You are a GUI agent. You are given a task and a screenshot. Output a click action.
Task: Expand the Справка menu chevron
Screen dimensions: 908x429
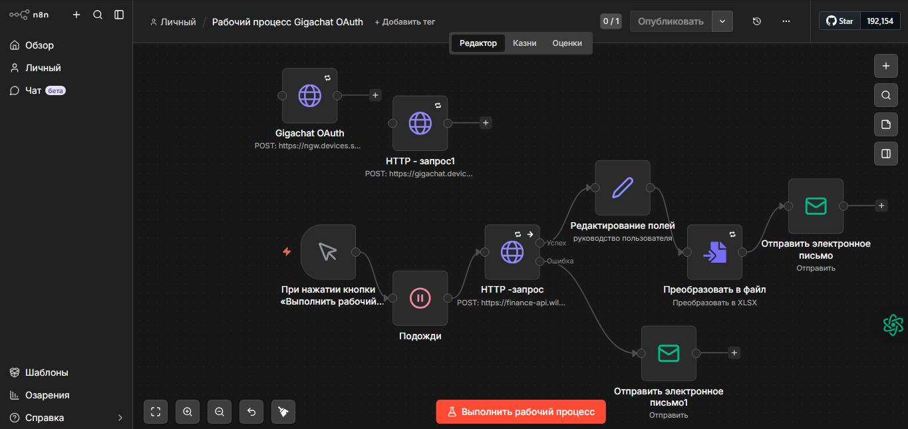pyautogui.click(x=120, y=418)
